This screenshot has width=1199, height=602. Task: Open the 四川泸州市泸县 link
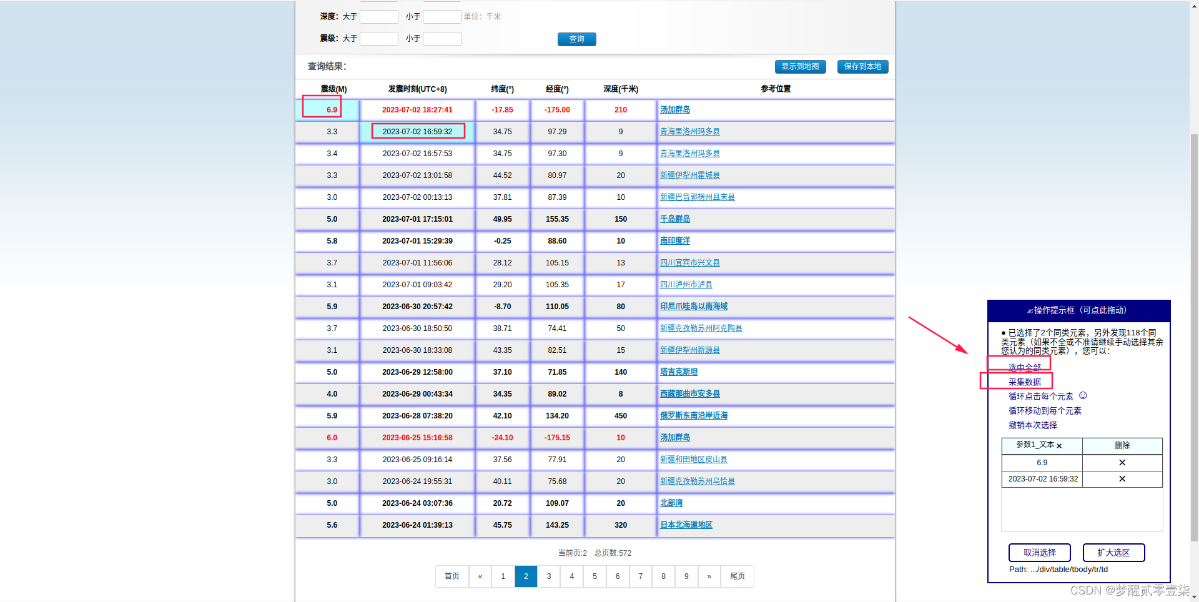[x=686, y=285]
